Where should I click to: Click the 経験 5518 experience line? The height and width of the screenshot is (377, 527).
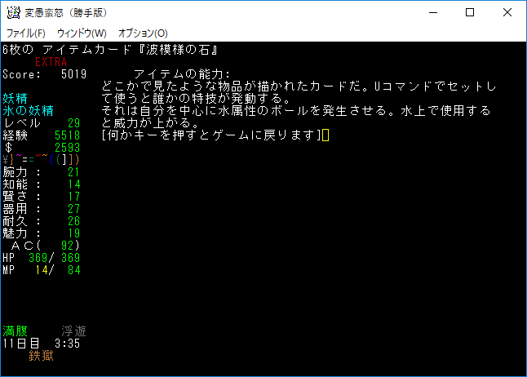coord(41,135)
